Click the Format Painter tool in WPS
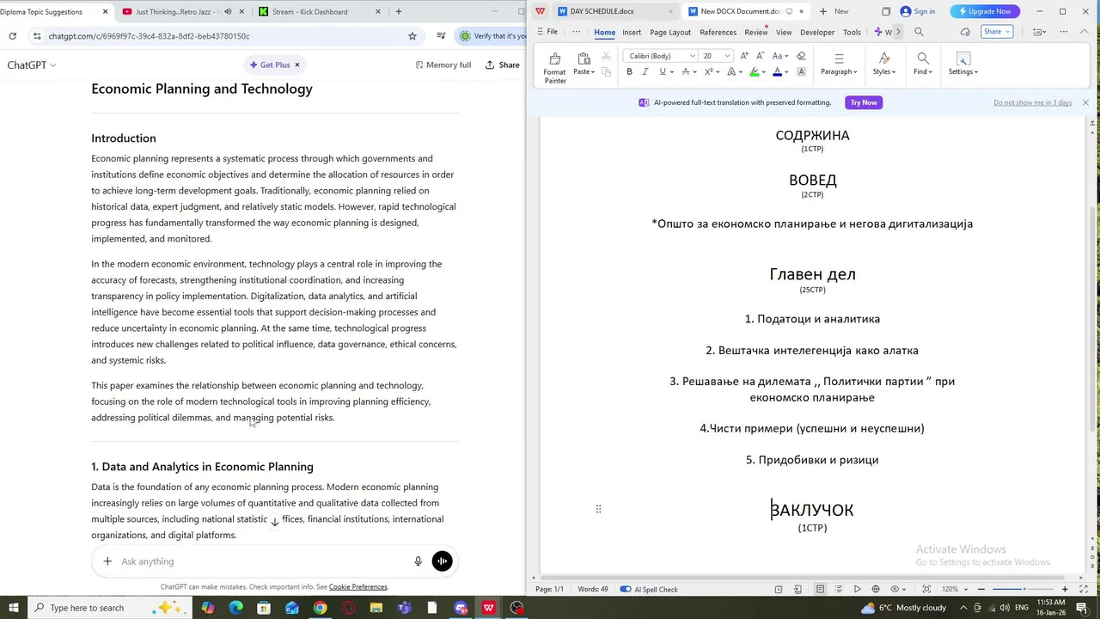 (554, 68)
